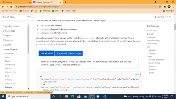Open the Close button docs link
The image size is (176, 99).
point(10,84)
